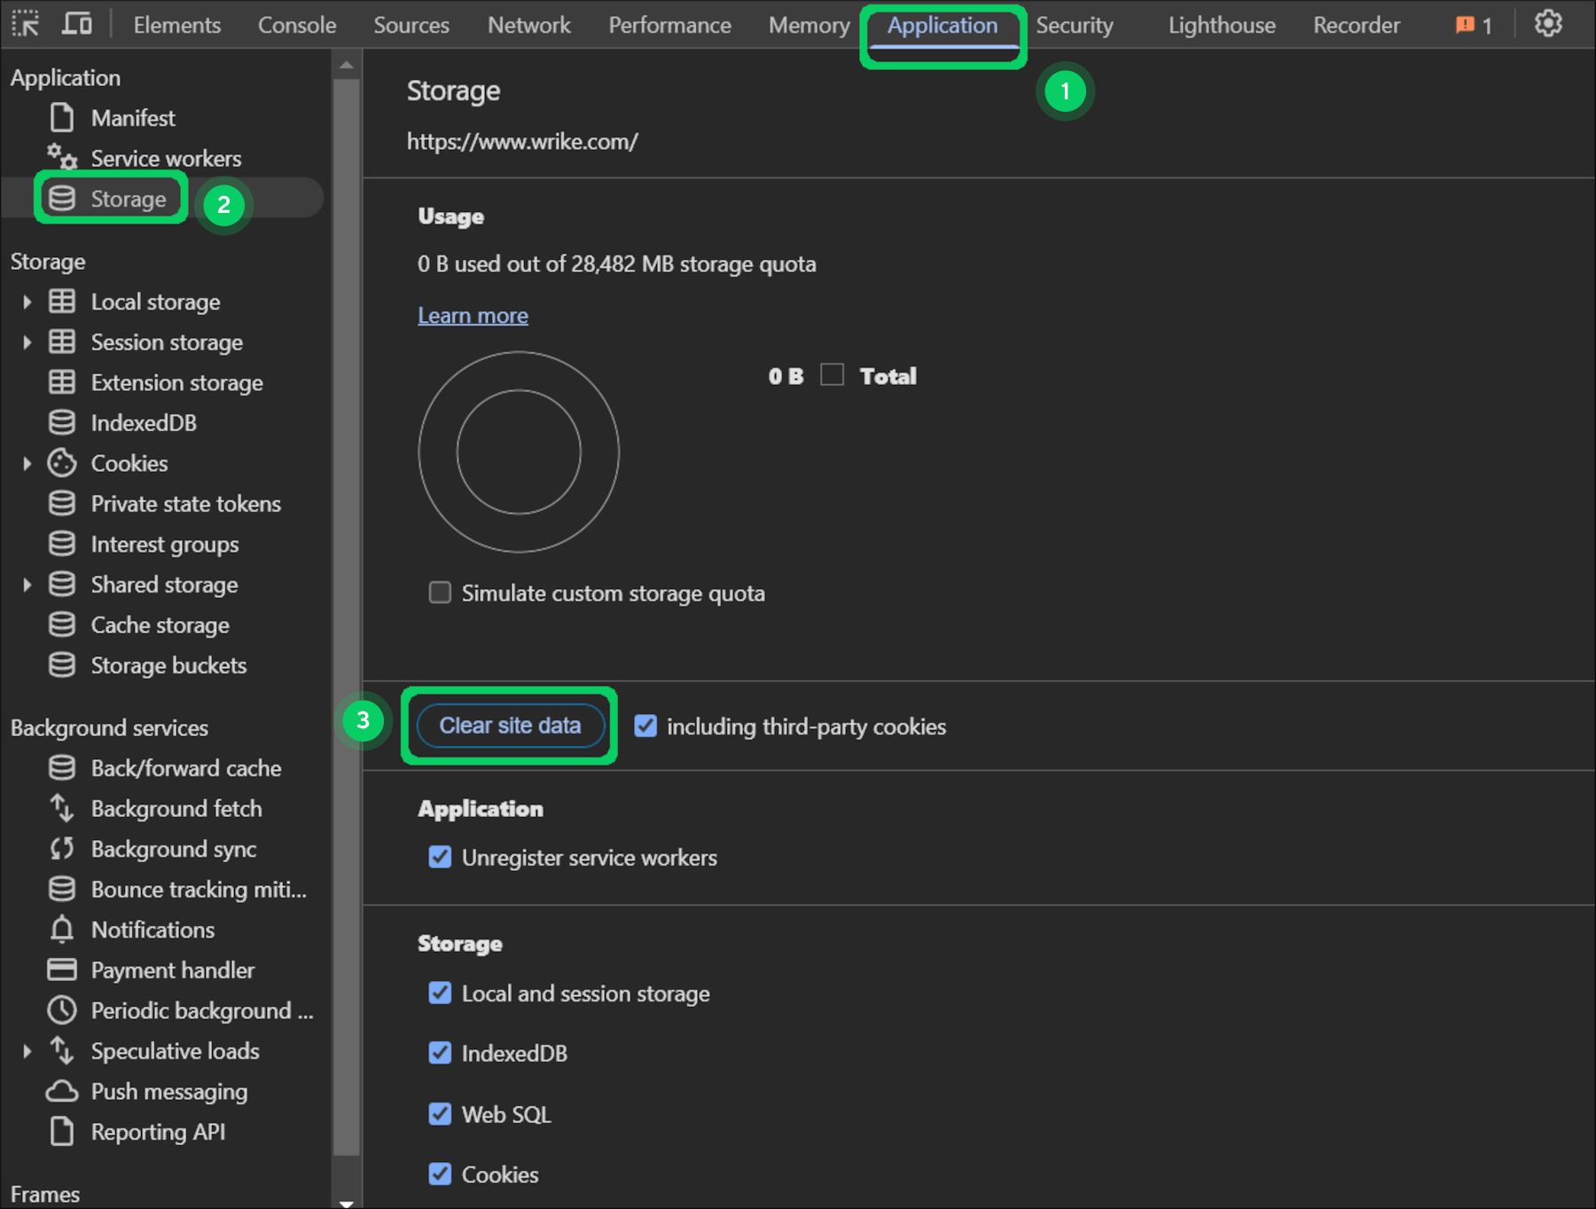The width and height of the screenshot is (1596, 1209).
Task: Uncheck including third-party cookies
Action: pos(645,726)
